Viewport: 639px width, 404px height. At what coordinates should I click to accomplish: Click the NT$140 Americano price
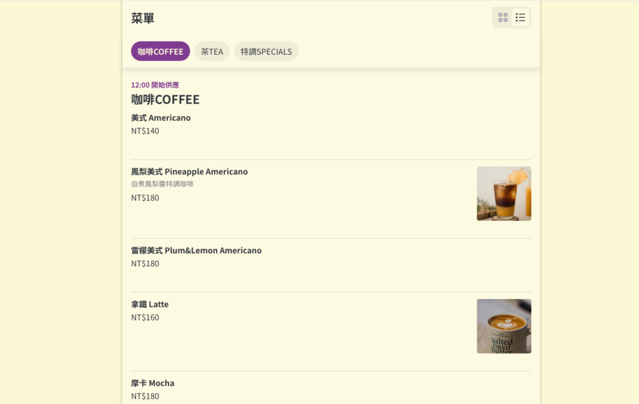[x=145, y=131]
